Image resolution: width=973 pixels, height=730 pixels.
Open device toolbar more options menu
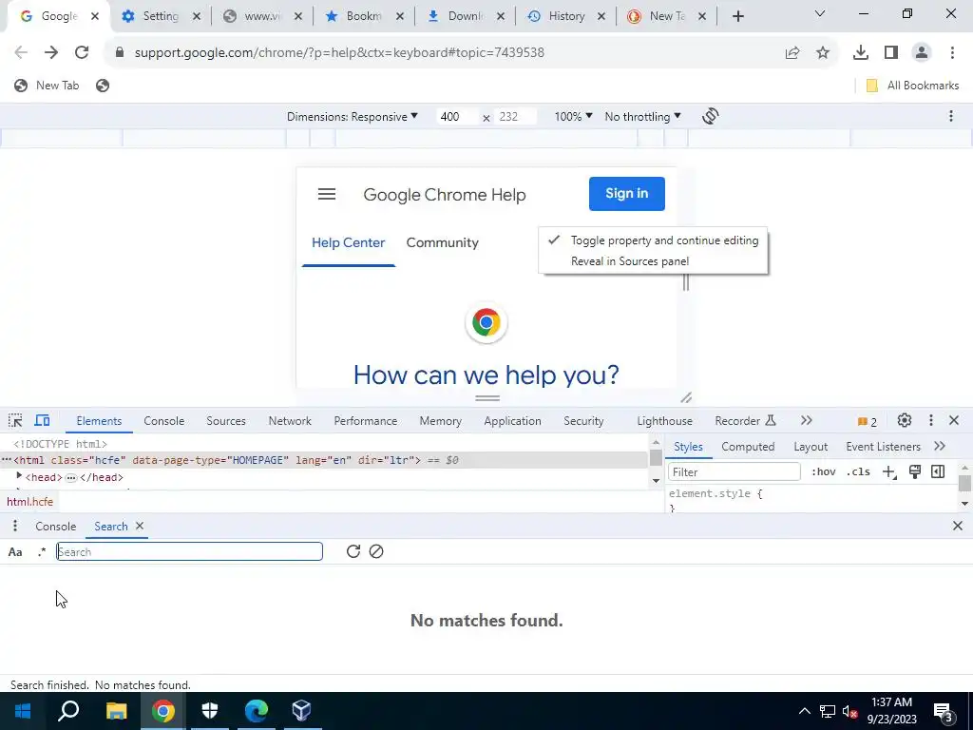tap(950, 116)
